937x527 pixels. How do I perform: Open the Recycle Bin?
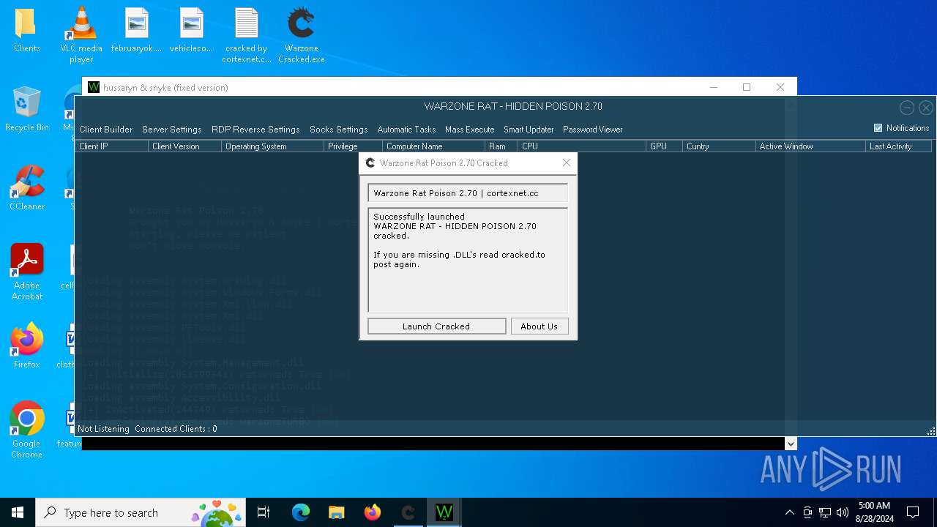click(x=26, y=110)
